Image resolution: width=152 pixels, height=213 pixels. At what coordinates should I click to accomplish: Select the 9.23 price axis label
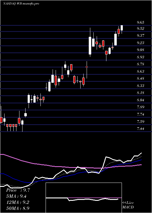[x=140, y=43]
